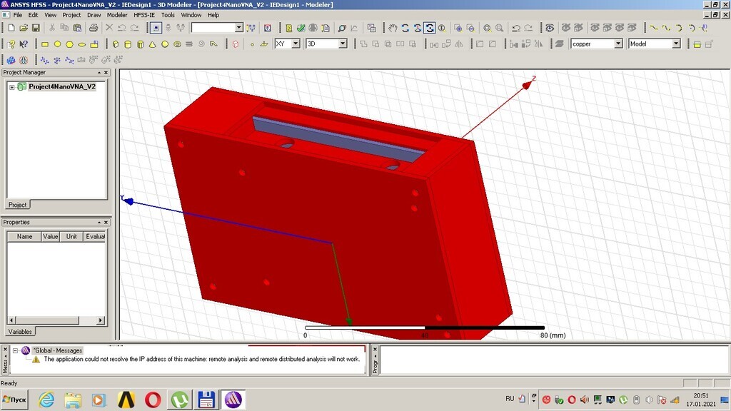Expand the Project4NanoVNA_V2 tree node

tap(11, 87)
